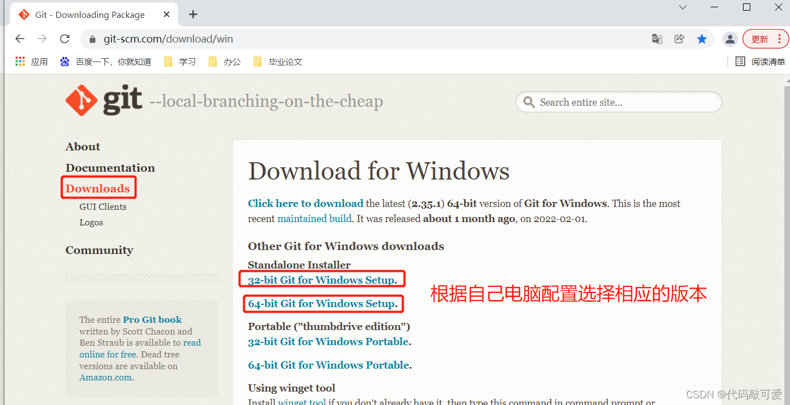Open the 阅读清单 reading list

click(x=760, y=62)
